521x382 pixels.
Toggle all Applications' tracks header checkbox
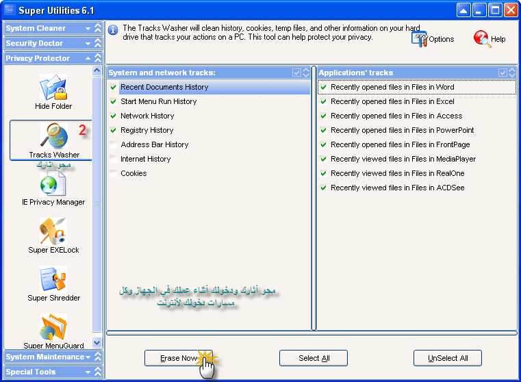[503, 73]
